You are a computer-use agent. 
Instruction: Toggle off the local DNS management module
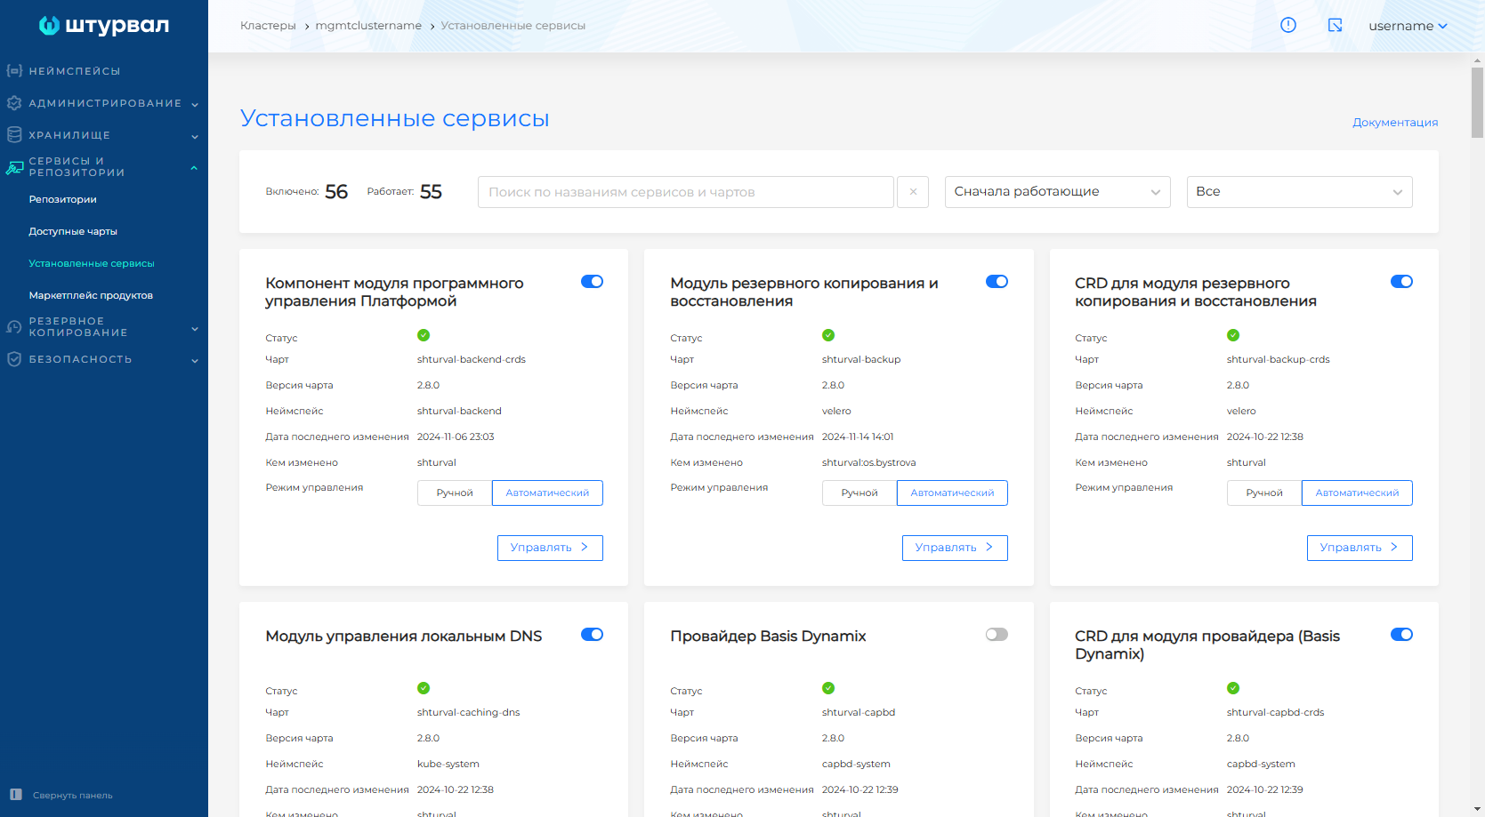pyautogui.click(x=592, y=635)
